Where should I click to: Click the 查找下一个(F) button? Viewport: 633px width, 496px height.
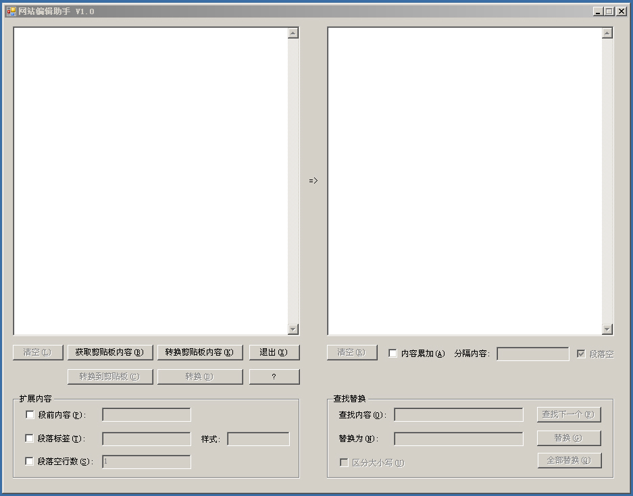click(569, 414)
